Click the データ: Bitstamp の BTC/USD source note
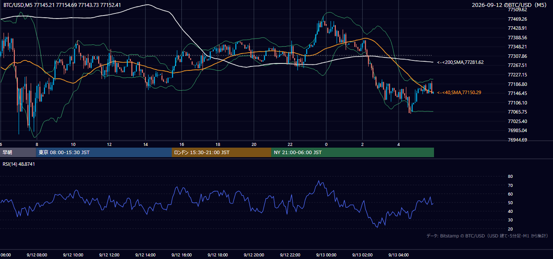The width and height of the screenshot is (553, 259). point(488,236)
